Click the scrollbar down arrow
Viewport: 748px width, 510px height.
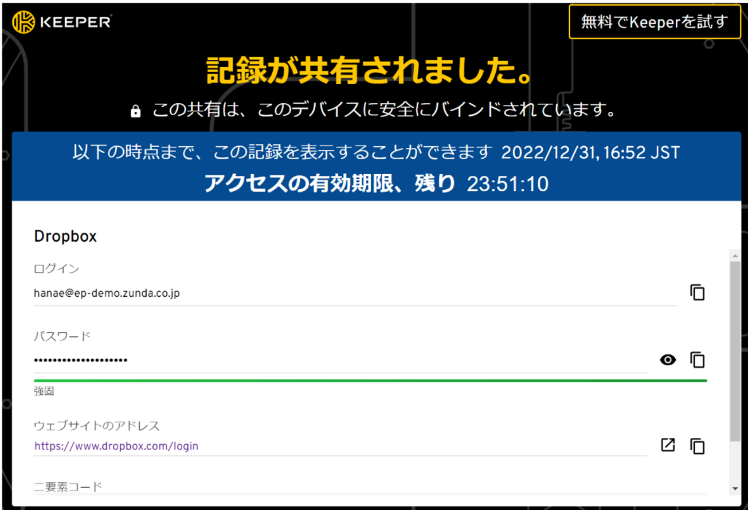[x=735, y=489]
